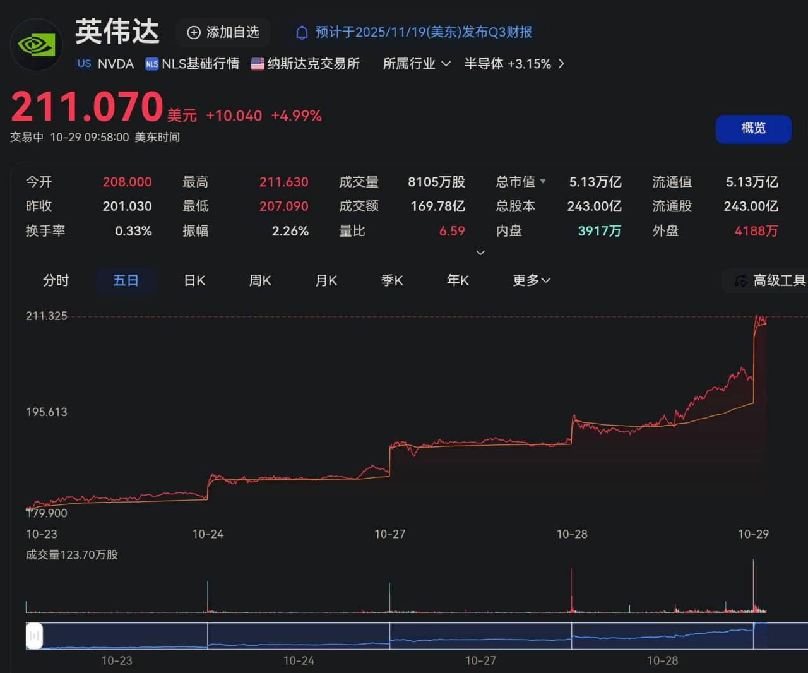Click the NLS基础行情 badge icon
The height and width of the screenshot is (673, 808).
[151, 64]
